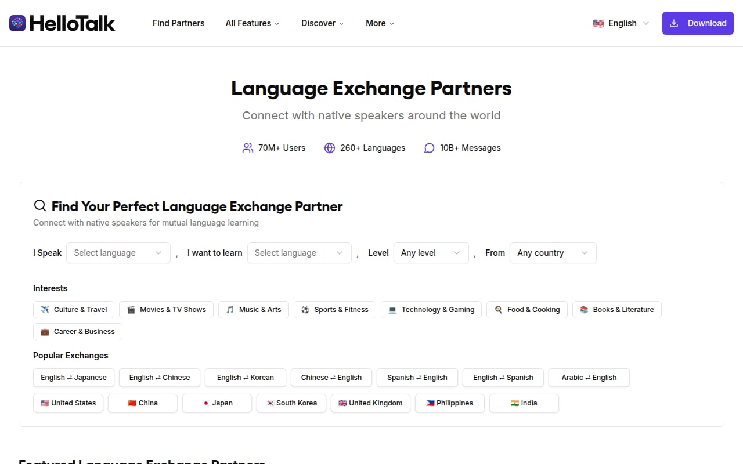Click the US flag language icon
This screenshot has width=743, height=464.
pyautogui.click(x=598, y=23)
